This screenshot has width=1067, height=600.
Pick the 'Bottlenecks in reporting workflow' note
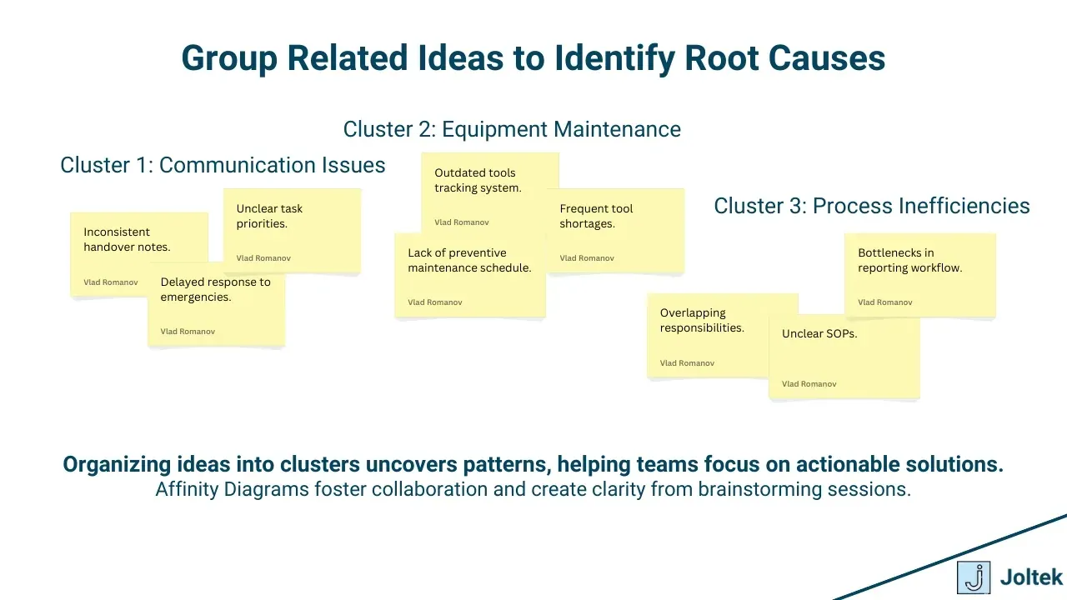(x=920, y=275)
